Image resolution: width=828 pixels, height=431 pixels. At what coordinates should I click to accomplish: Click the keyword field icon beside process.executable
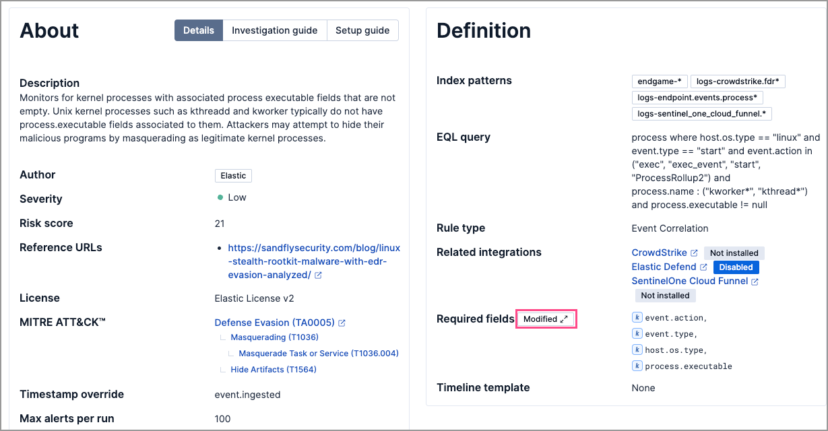637,366
